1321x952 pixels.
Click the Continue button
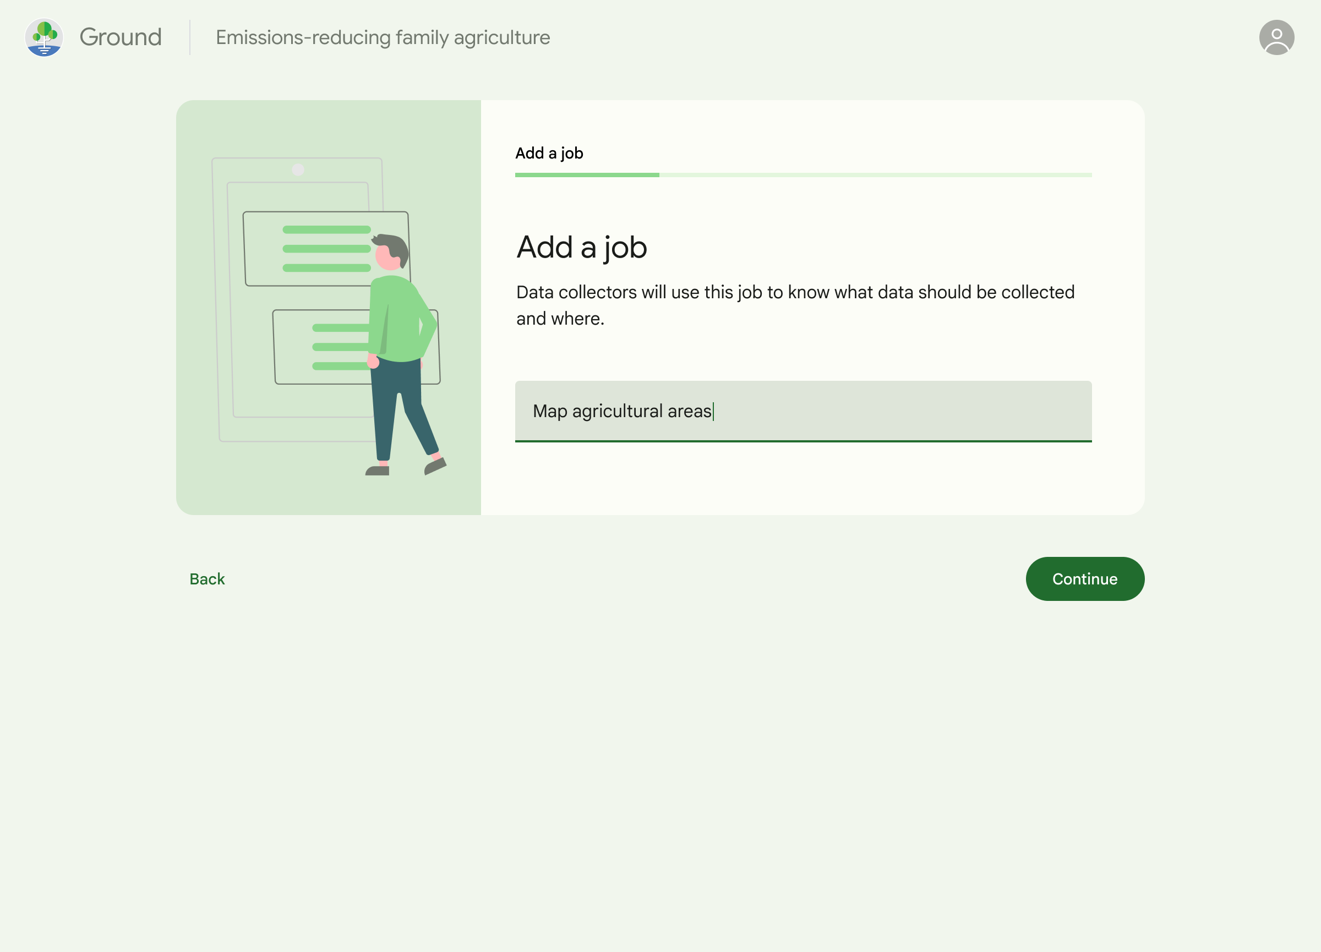(x=1084, y=579)
